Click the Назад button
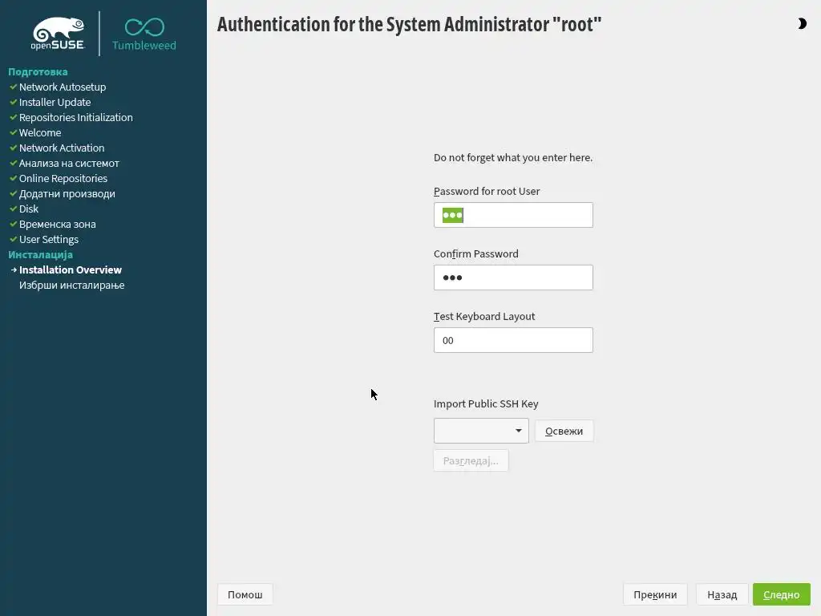The image size is (821, 616). 722,594
